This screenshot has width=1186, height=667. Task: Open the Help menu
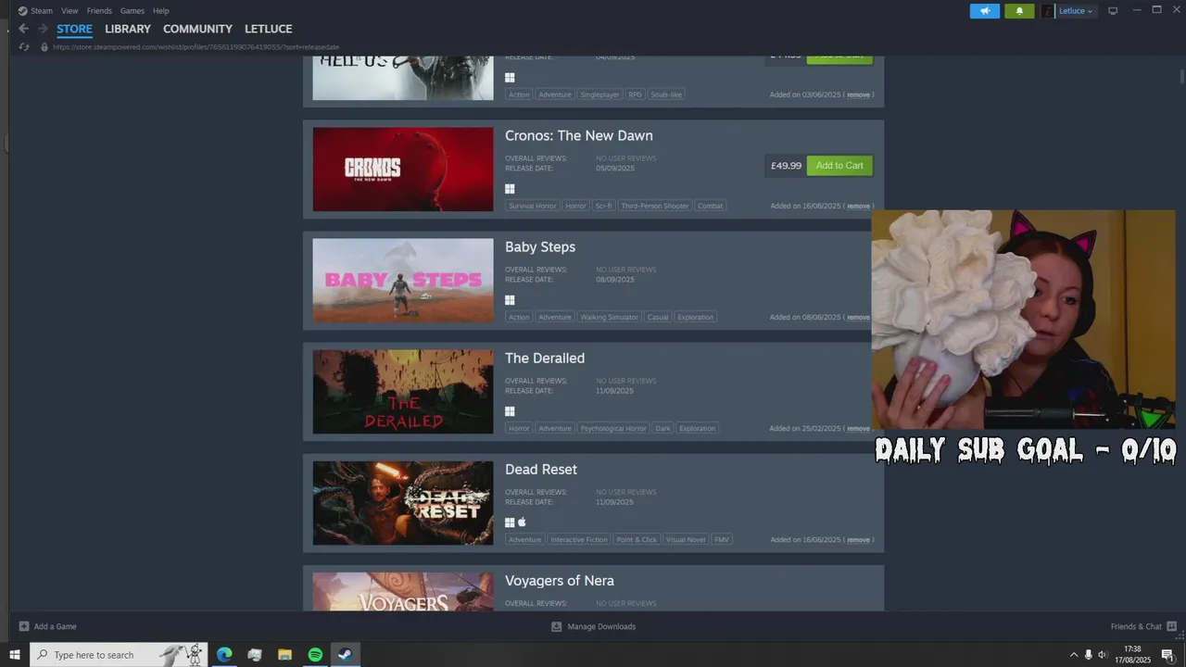coord(160,11)
